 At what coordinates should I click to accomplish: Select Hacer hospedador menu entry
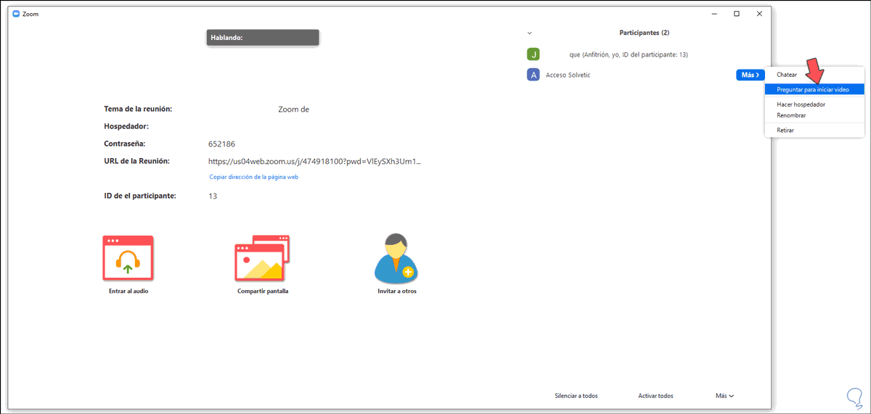click(801, 104)
